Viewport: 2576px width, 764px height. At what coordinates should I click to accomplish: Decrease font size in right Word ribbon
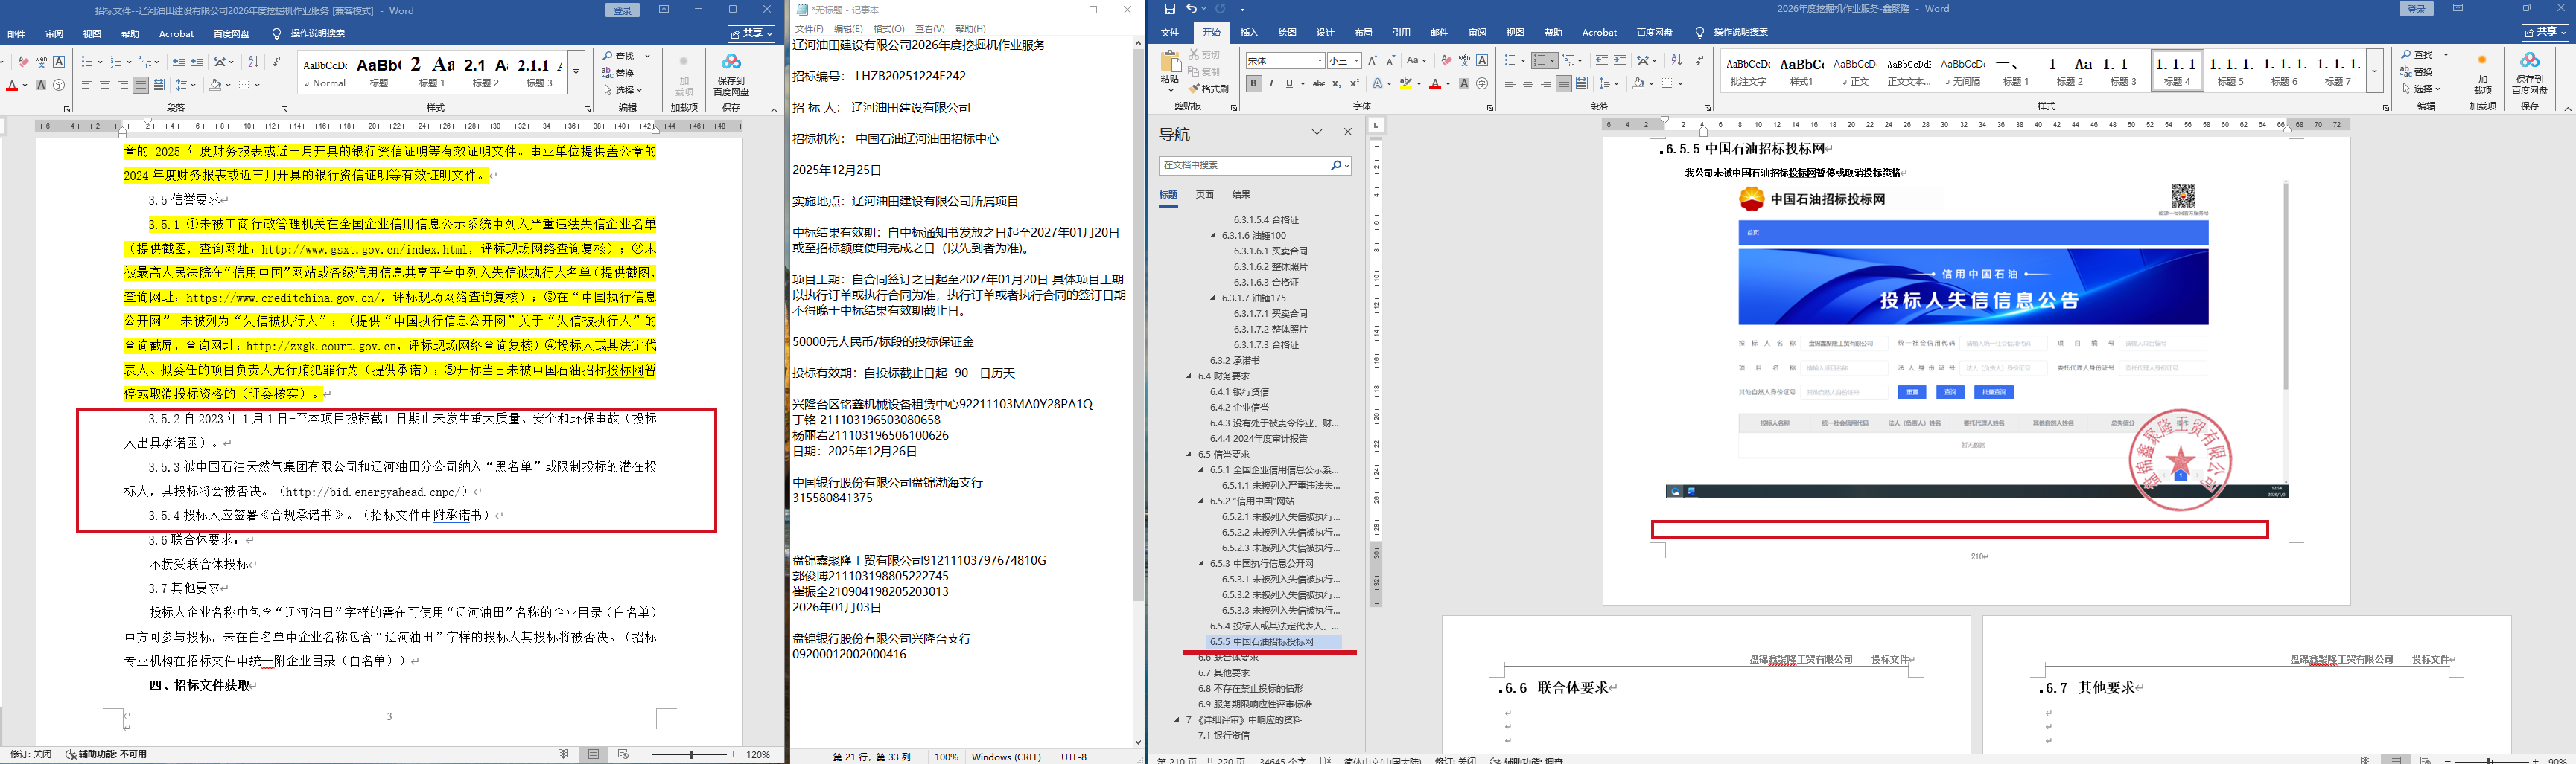click(1390, 61)
